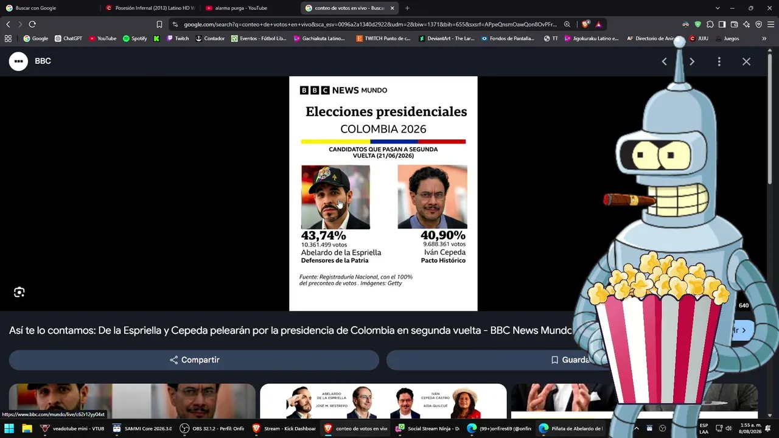The height and width of the screenshot is (438, 779).
Task: Open the Google bookmark
Action: click(x=36, y=38)
